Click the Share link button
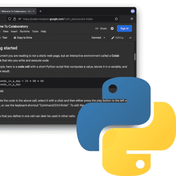The image size is (176, 176). [x=101, y=29]
